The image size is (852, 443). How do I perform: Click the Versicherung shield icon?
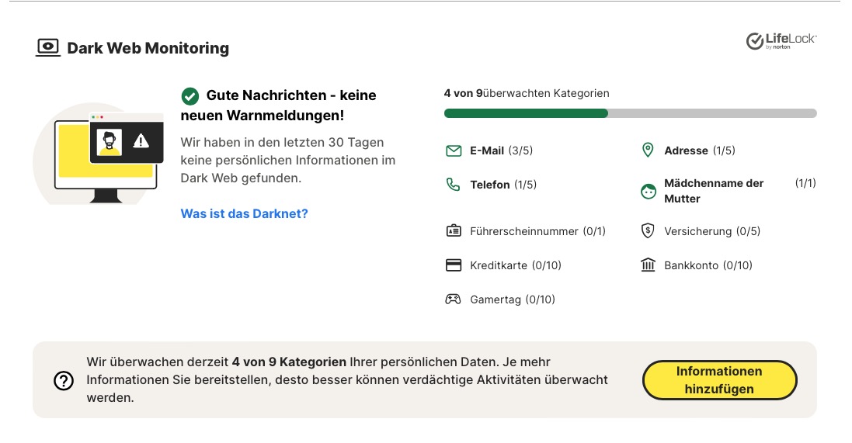648,231
